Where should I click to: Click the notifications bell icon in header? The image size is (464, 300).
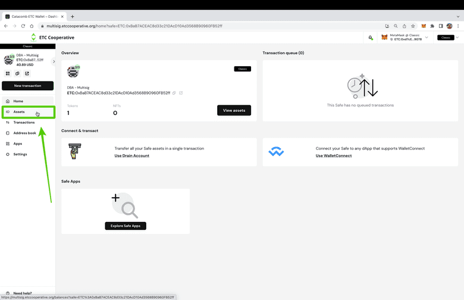click(x=371, y=37)
